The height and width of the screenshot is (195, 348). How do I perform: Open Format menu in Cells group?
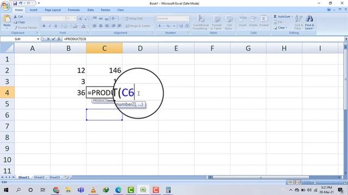(264, 22)
